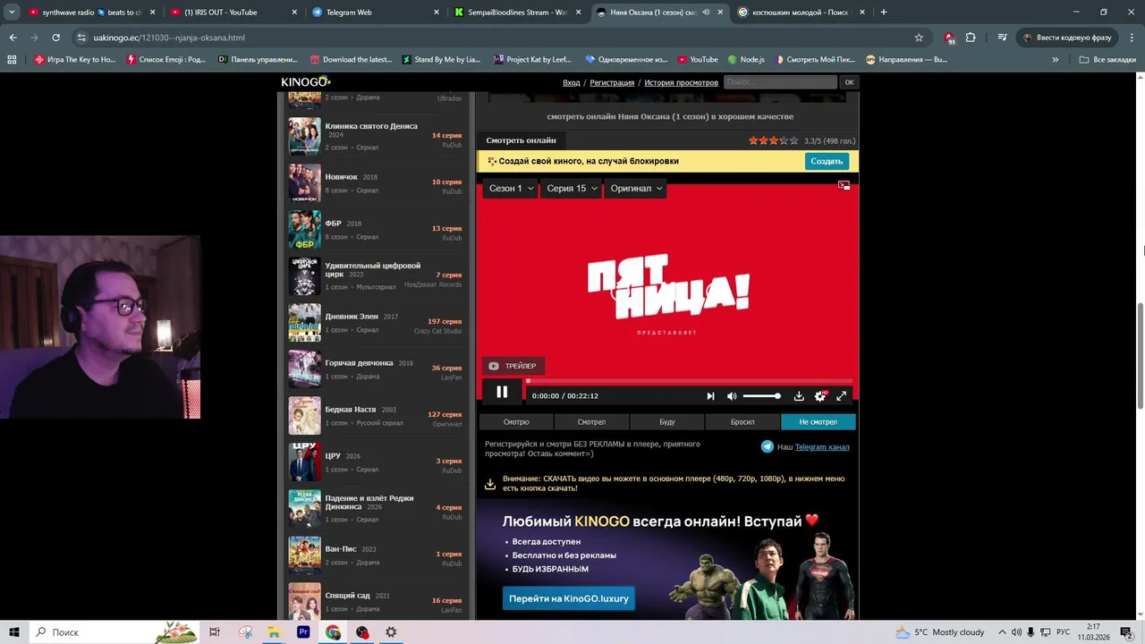Click the KINOGO logo
The width and height of the screenshot is (1145, 644).
[x=306, y=81]
